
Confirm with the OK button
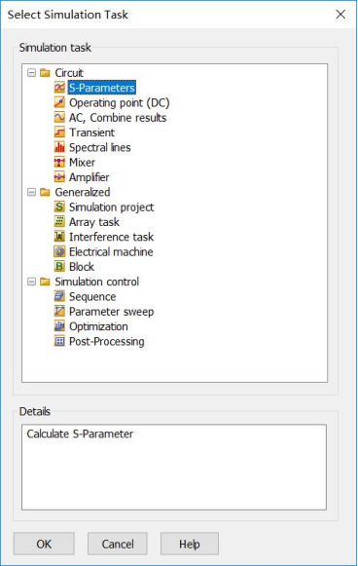(44, 544)
